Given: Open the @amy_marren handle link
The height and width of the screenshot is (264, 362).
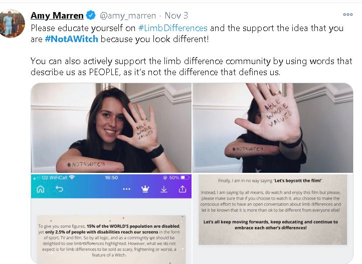Looking at the screenshot, I should point(128,16).
